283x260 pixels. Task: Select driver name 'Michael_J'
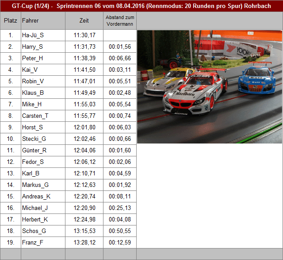point(35,208)
